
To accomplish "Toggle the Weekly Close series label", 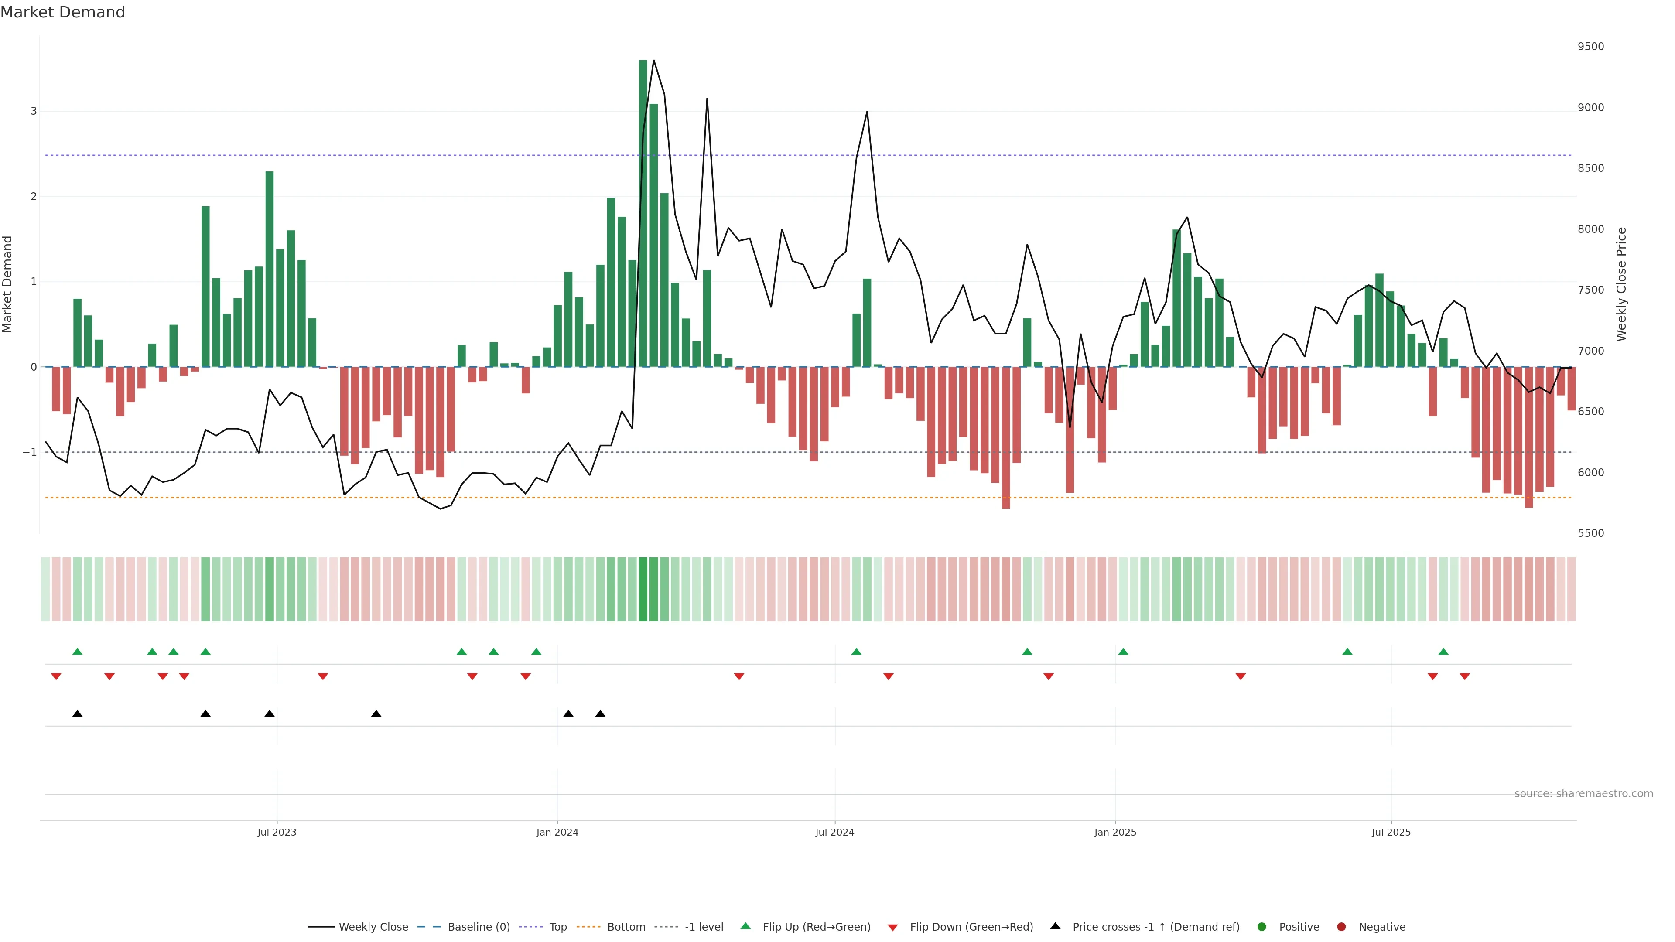I will point(373,927).
